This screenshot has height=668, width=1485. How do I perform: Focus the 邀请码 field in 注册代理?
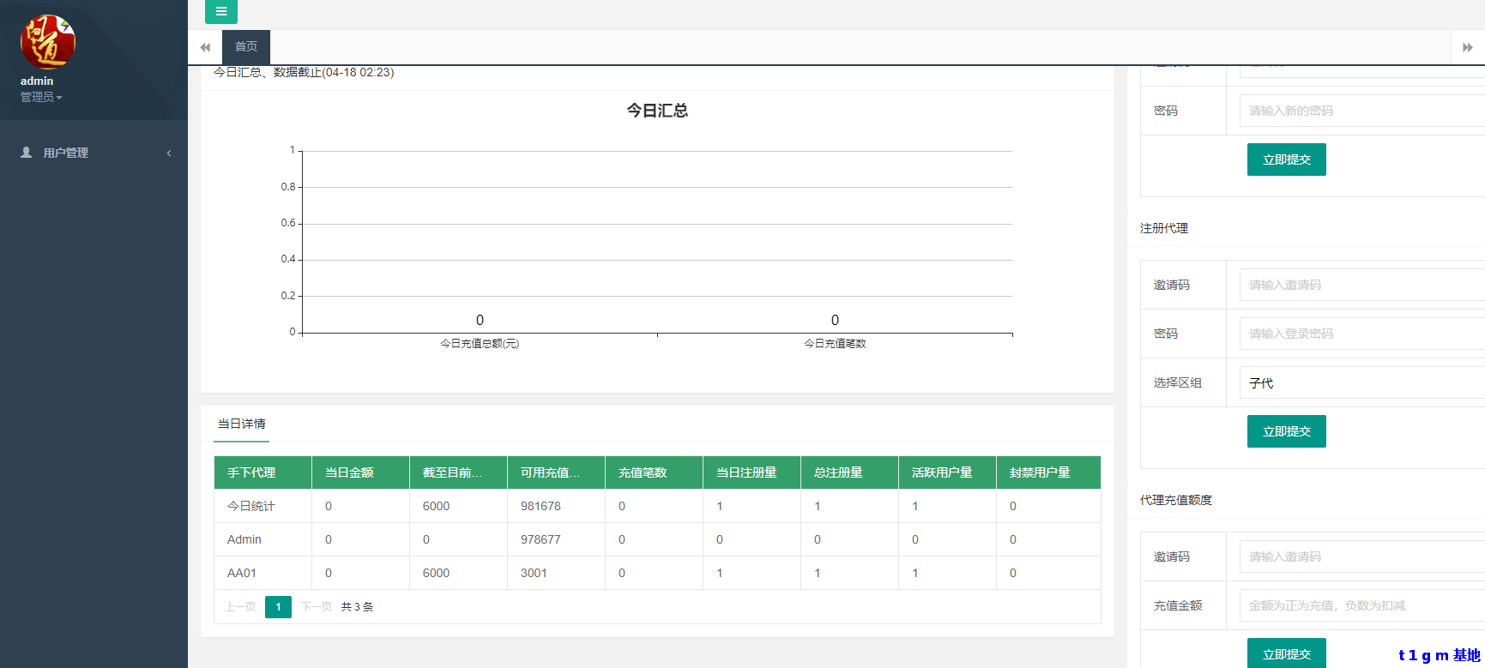pyautogui.click(x=1361, y=285)
